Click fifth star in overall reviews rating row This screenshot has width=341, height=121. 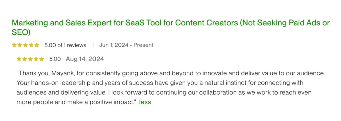[x=37, y=45]
